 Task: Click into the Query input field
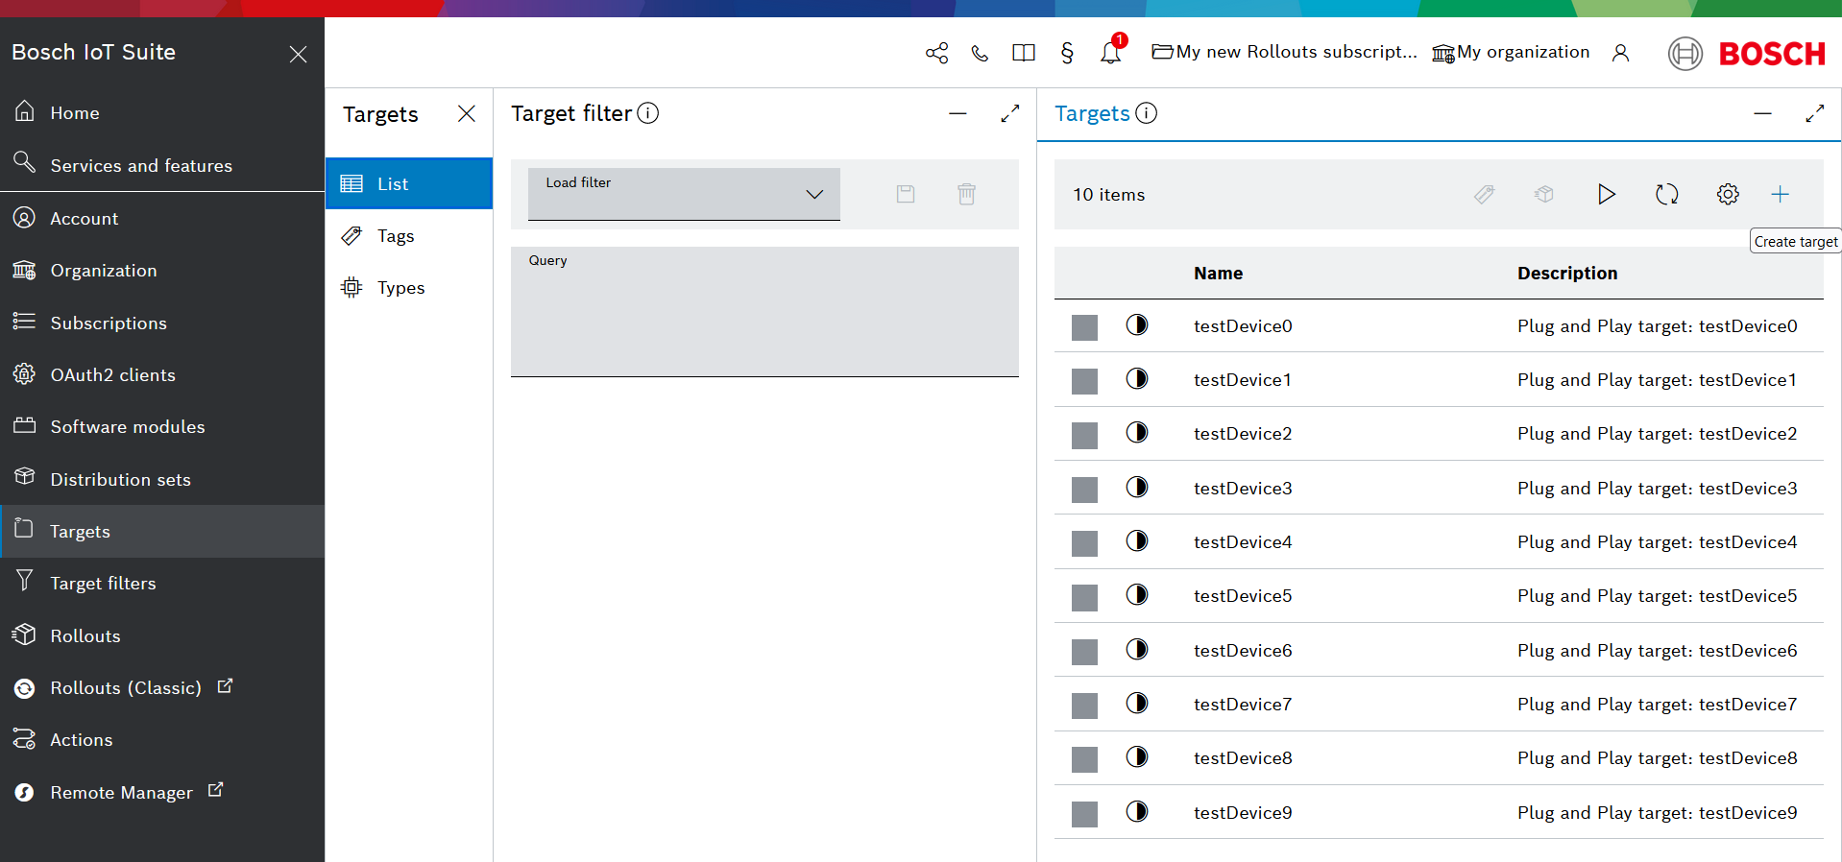click(763, 319)
